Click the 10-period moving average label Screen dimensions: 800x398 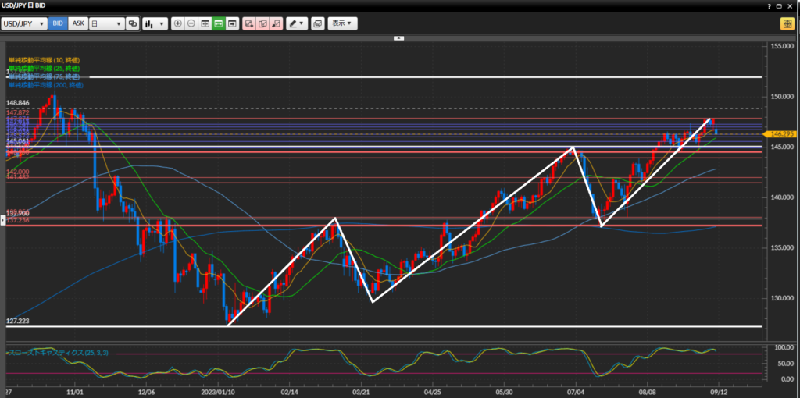[x=44, y=60]
